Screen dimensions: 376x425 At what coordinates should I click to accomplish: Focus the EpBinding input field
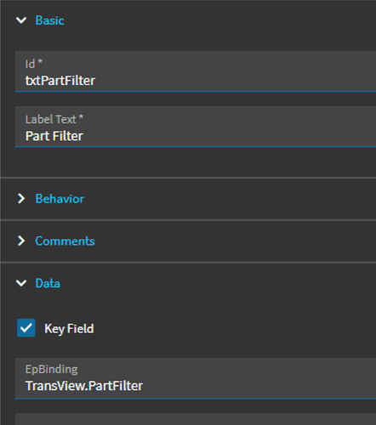(x=196, y=378)
